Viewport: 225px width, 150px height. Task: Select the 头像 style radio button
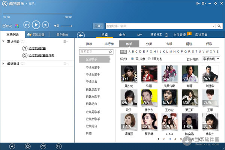132,59
